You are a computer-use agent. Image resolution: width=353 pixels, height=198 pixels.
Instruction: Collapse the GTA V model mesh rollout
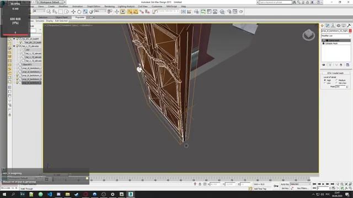336,73
